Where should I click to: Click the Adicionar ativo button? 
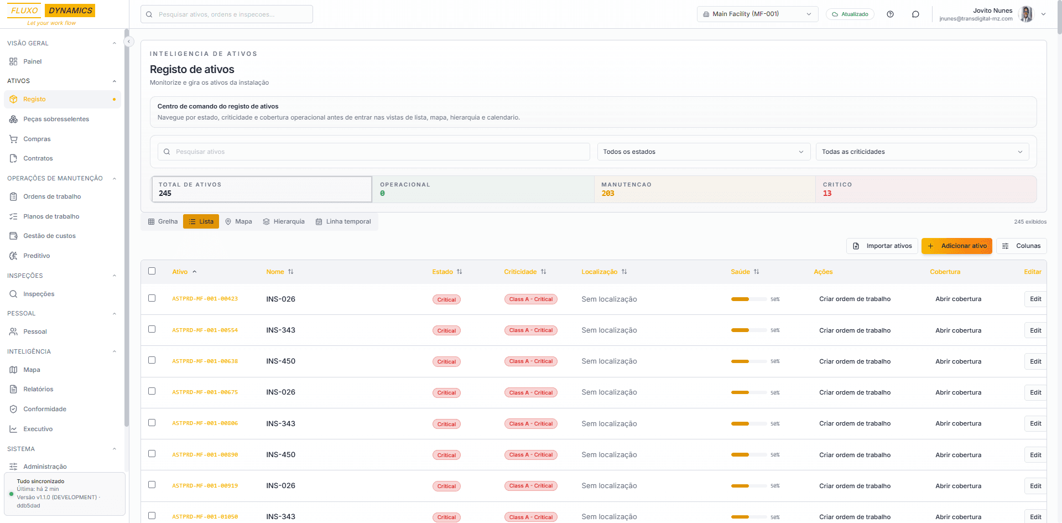957,246
